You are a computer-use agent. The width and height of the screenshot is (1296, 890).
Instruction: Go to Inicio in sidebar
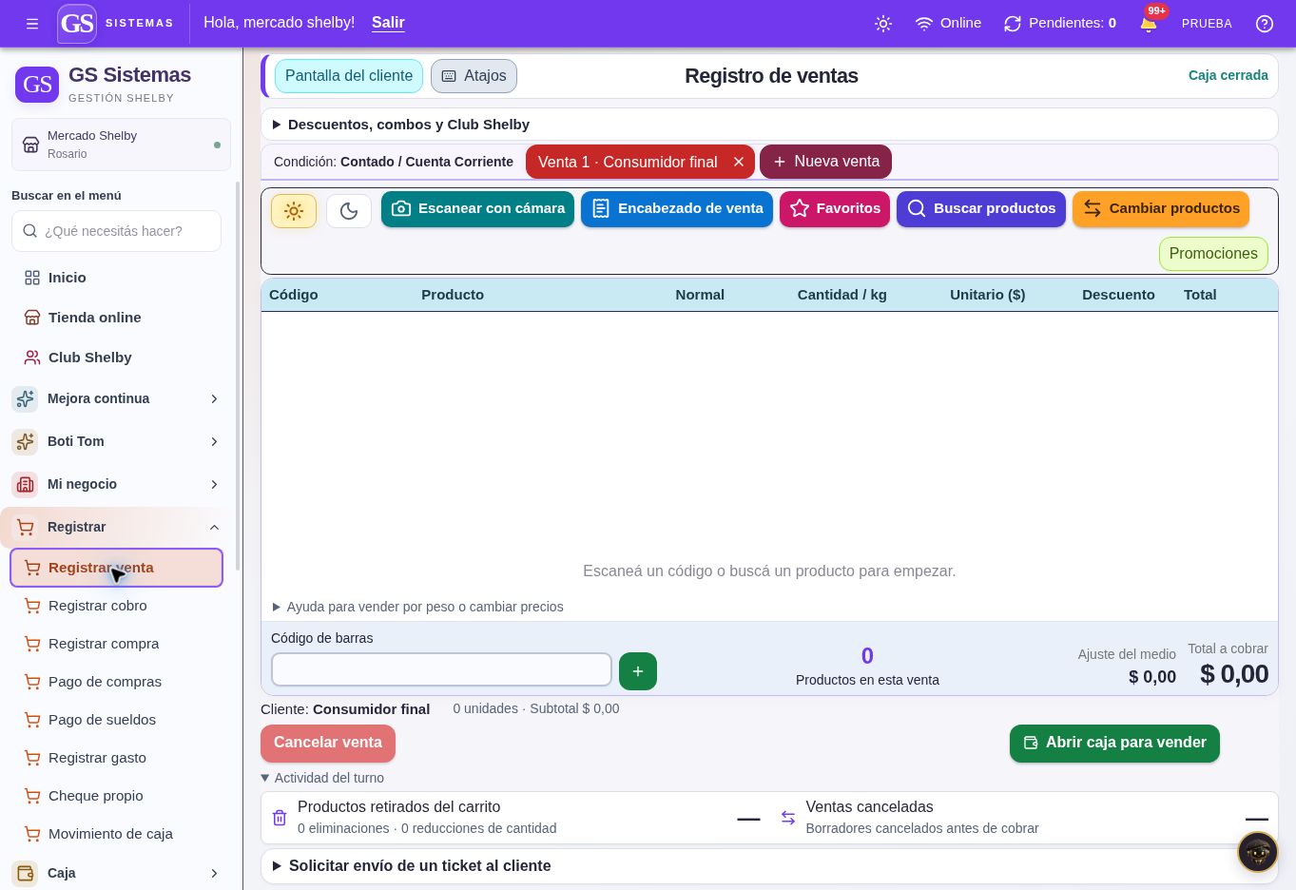tap(117, 278)
